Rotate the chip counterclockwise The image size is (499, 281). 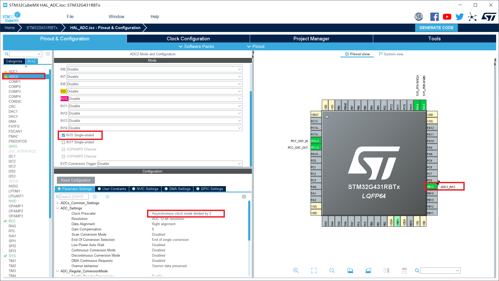(368, 270)
